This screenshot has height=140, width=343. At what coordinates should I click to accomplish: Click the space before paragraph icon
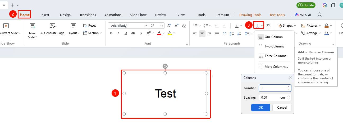[x=232, y=33]
